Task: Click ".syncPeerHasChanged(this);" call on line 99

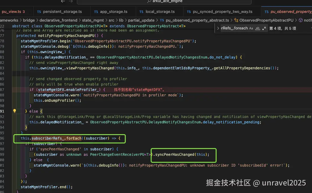Action: click(x=181, y=155)
